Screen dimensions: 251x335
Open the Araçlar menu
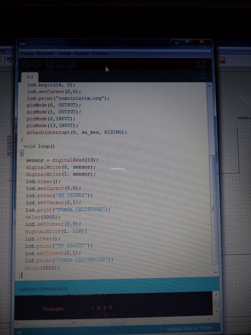click(81, 53)
